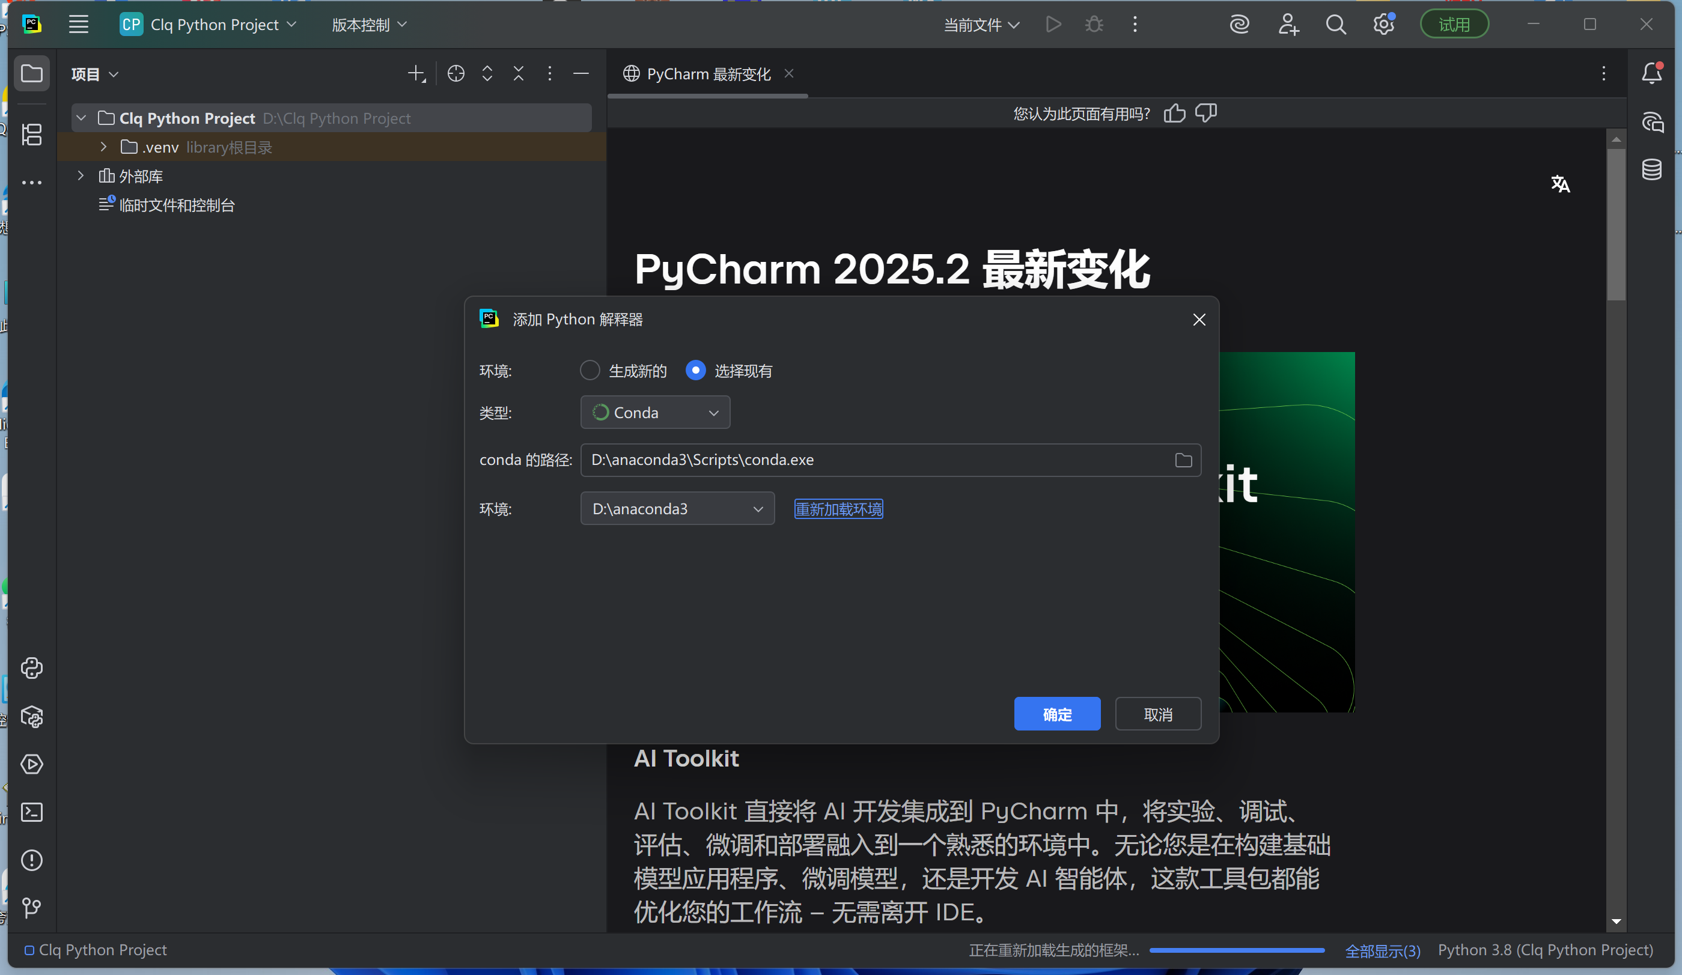
Task: Click the translate page icon
Action: coord(1560,183)
